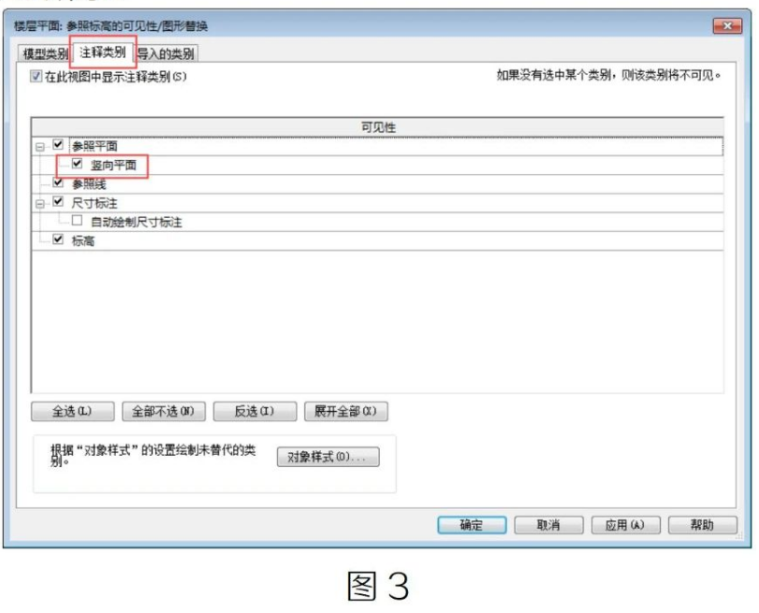The image size is (759, 613).
Task: Switch to the 导入的类别 tab
Action: tap(166, 53)
